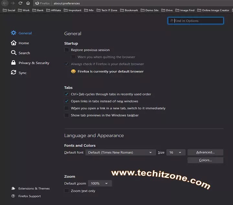Click the Home house icon in sidebar
The width and height of the screenshot is (233, 205).
14,43
